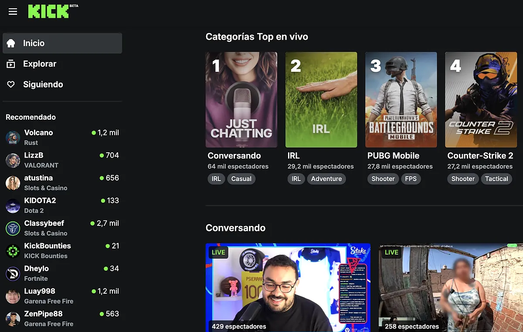The width and height of the screenshot is (523, 332).
Task: Click the 'Recomendado' sidebar heading
Action: point(31,117)
